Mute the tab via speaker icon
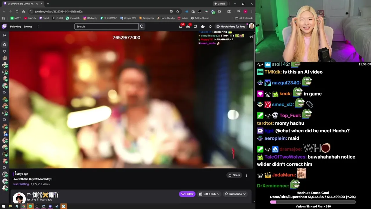Image resolution: width=371 pixels, height=209 pixels. [x=37, y=3]
